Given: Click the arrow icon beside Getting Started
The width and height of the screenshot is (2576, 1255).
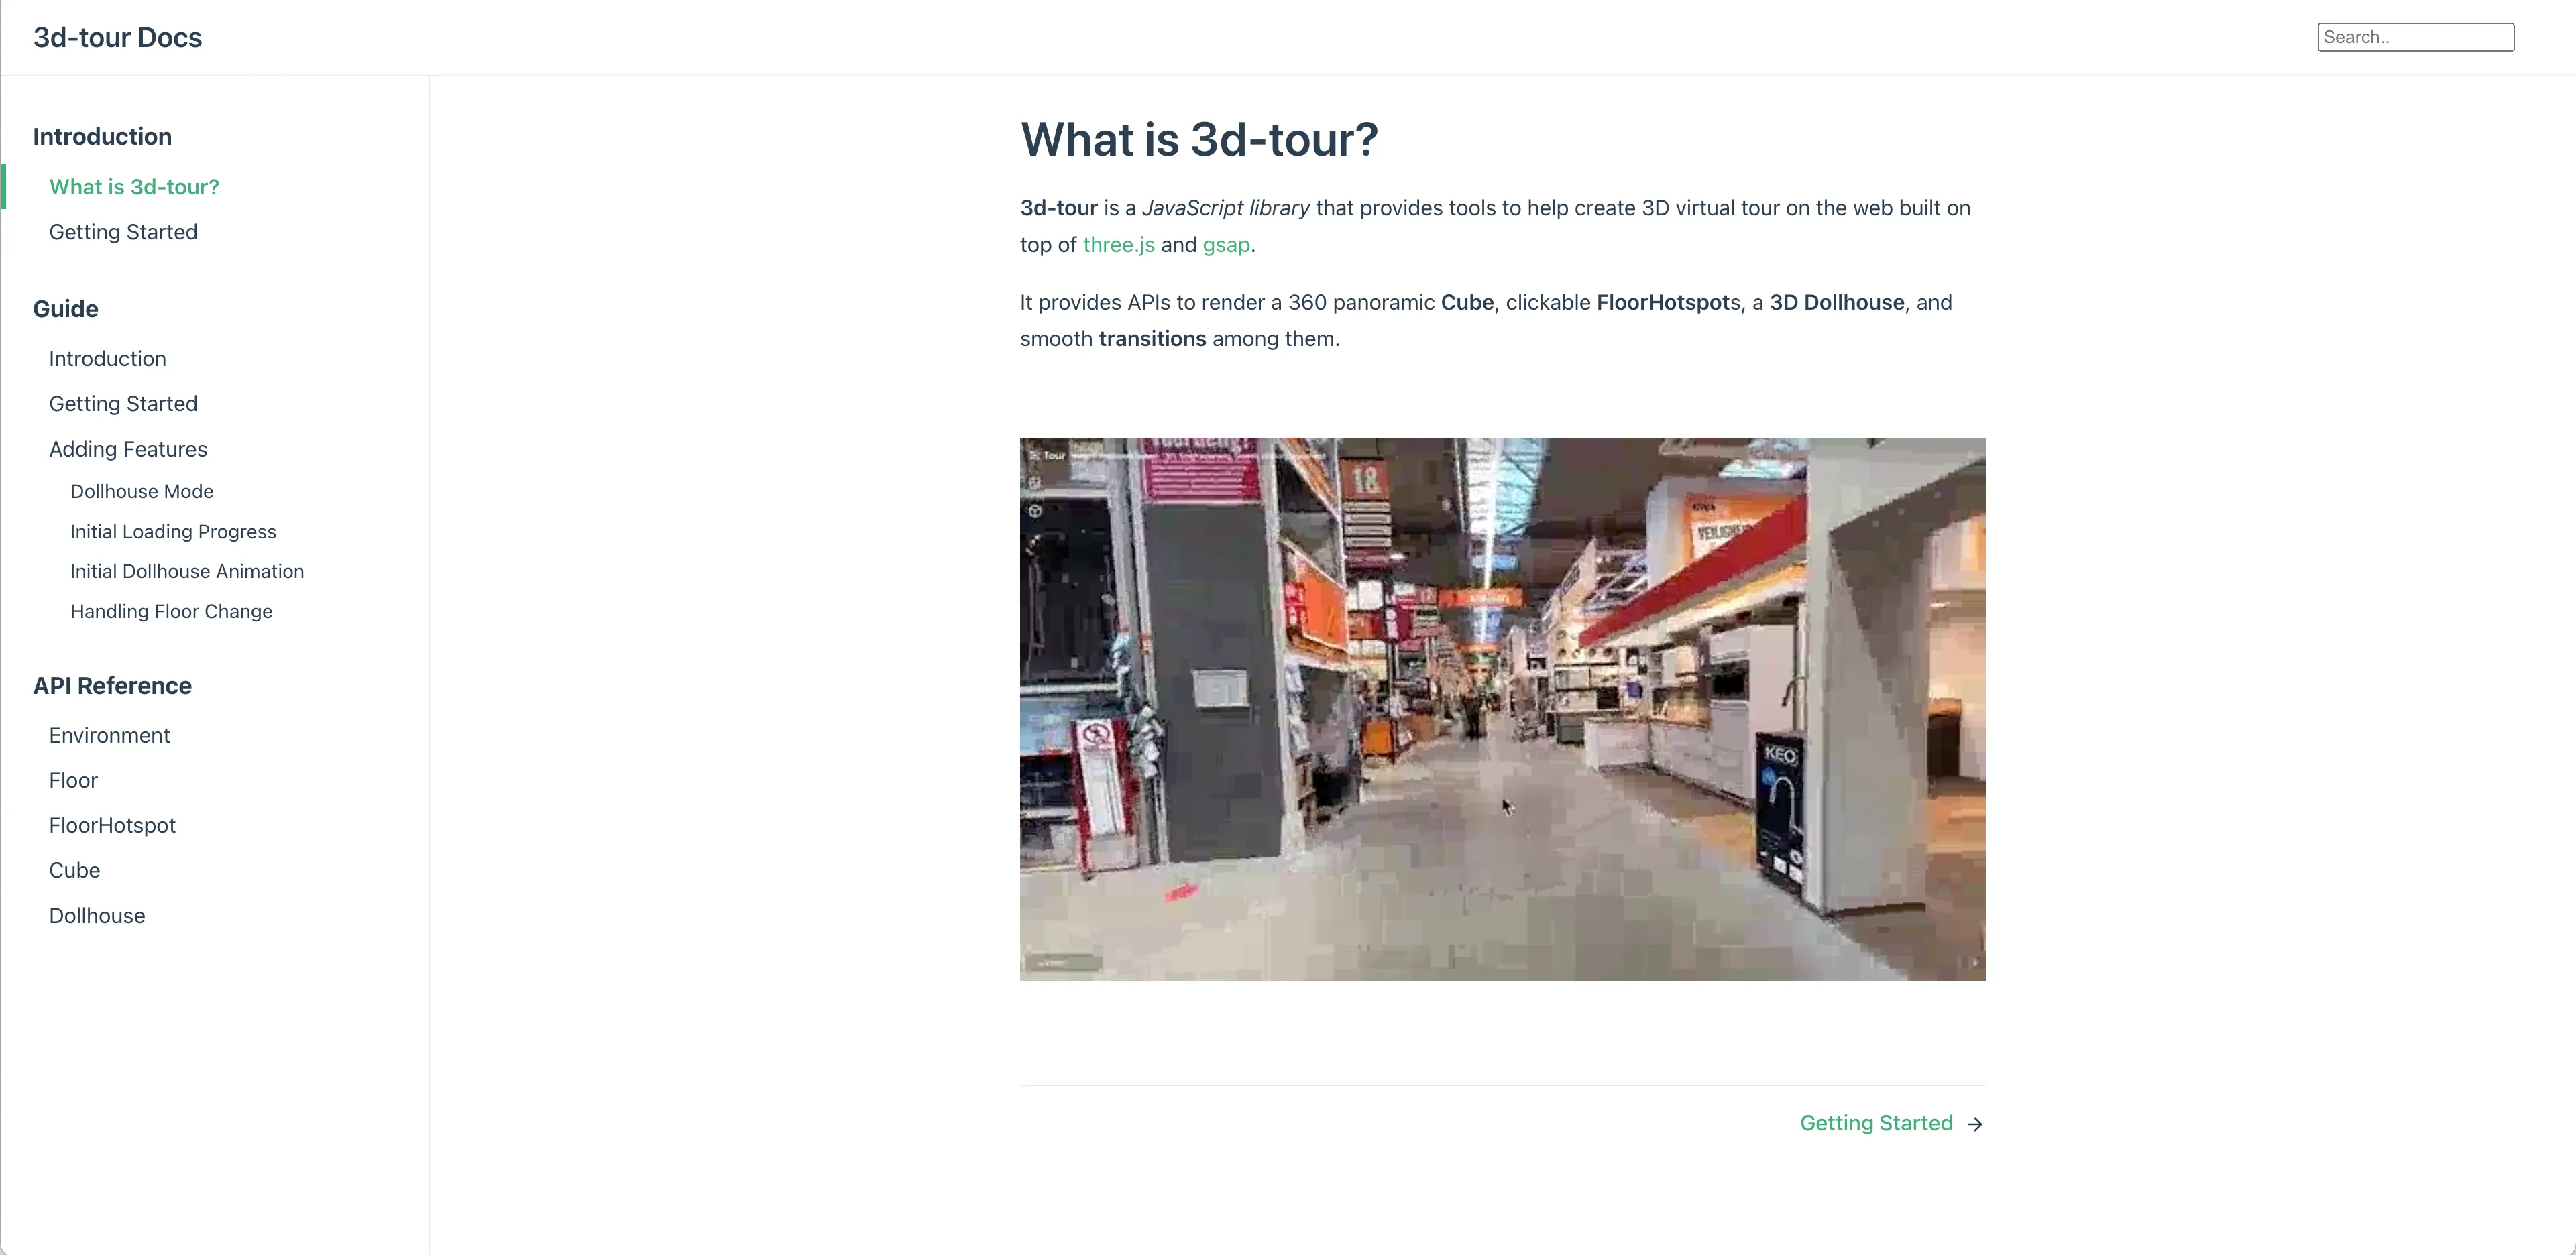Looking at the screenshot, I should [x=1975, y=1124].
